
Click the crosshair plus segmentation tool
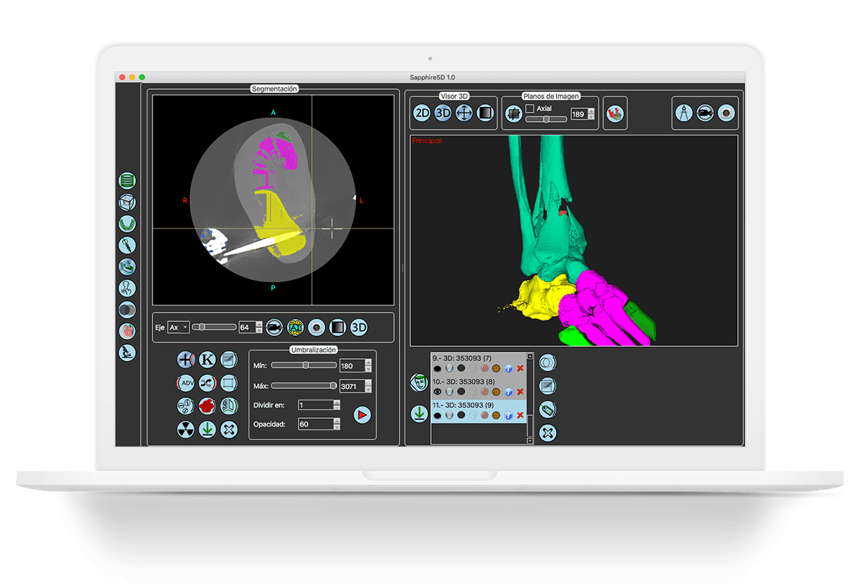(x=186, y=360)
